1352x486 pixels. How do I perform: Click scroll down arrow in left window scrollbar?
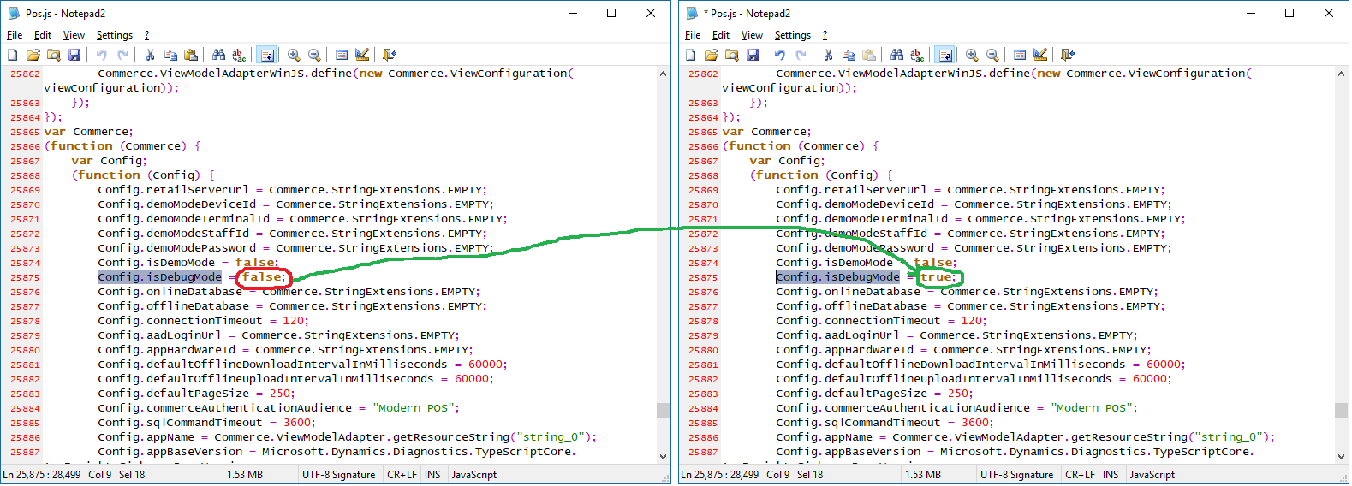coord(663,457)
